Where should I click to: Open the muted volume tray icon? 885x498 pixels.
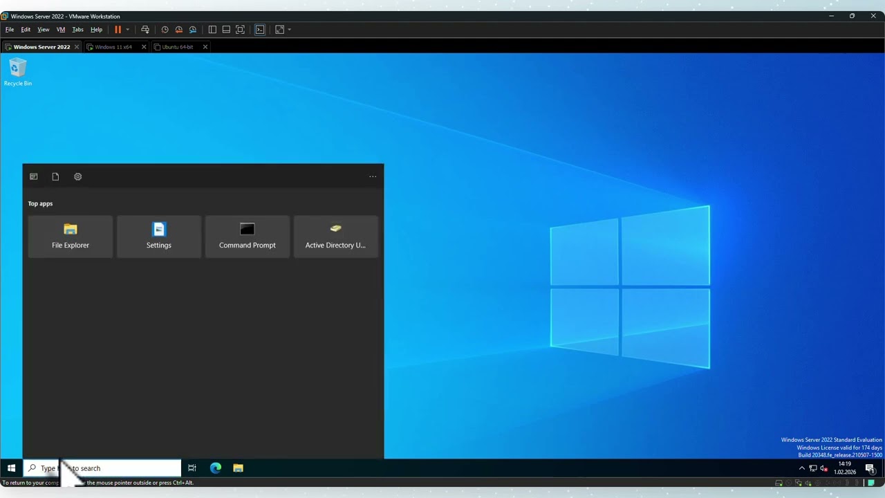(823, 468)
